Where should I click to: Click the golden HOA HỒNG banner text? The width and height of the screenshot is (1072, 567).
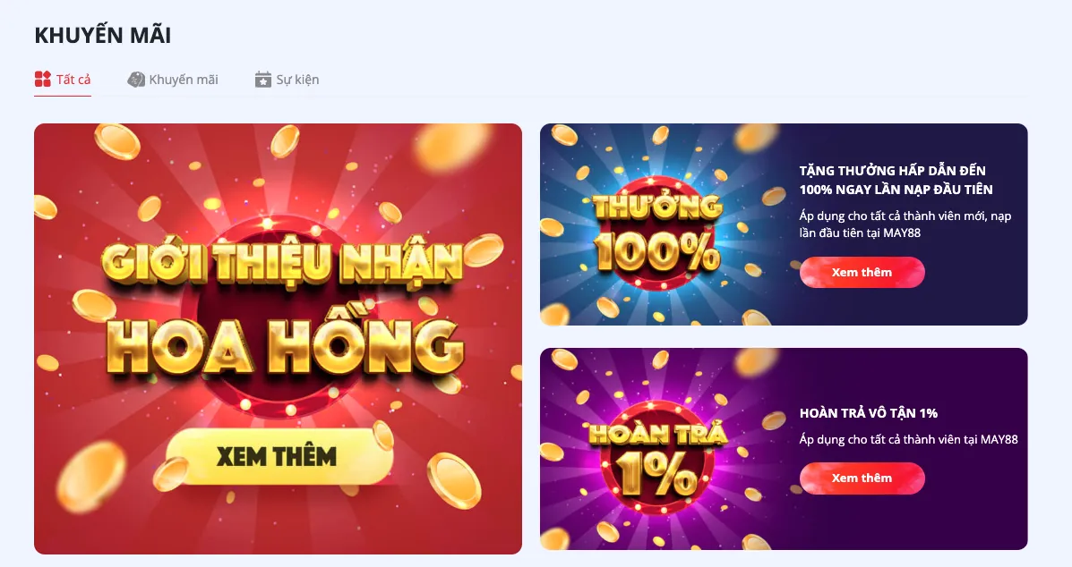tap(285, 348)
